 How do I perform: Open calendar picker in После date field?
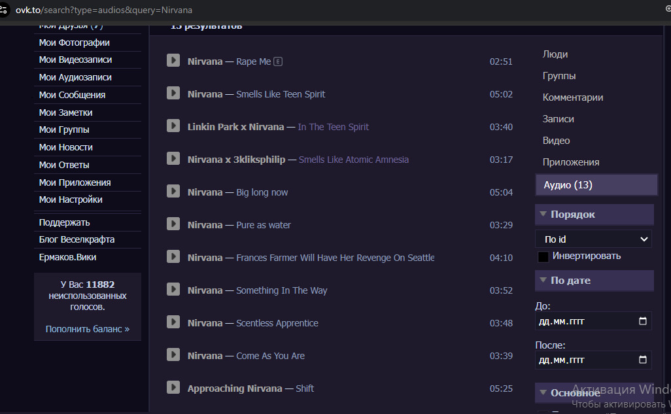[642, 360]
